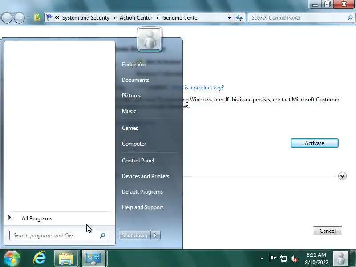Open Default Programs

142,192
